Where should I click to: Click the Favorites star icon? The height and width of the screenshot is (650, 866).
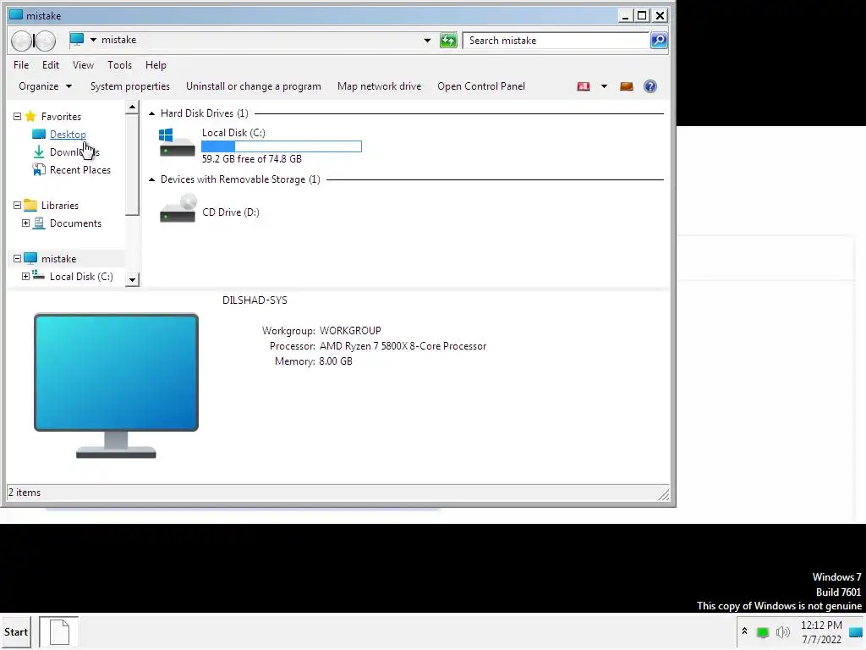pos(31,116)
